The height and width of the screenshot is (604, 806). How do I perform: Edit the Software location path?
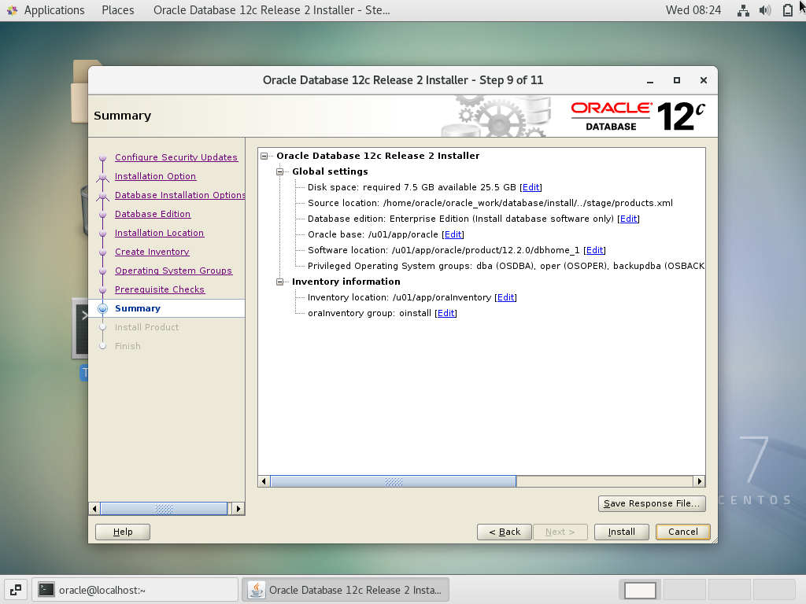[595, 250]
